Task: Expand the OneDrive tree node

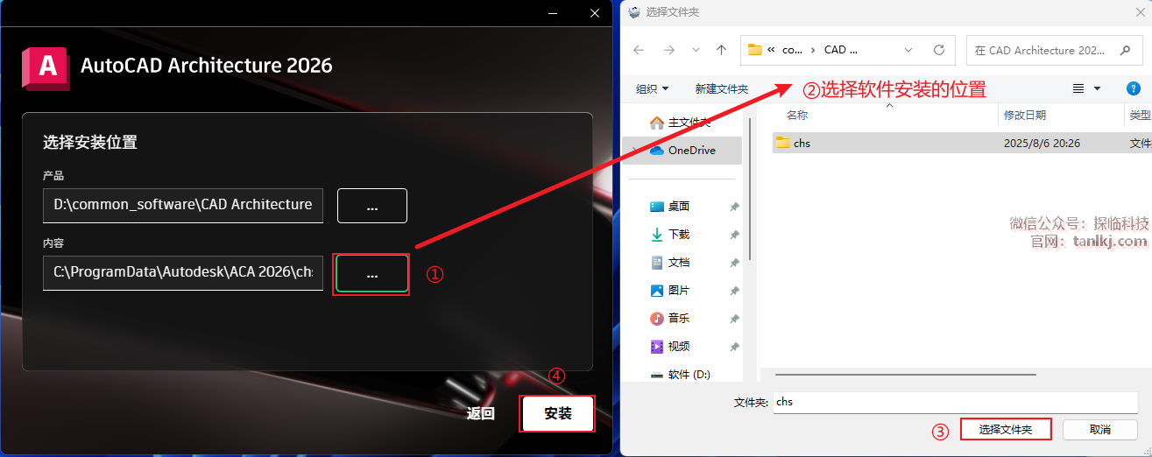Action: (633, 151)
